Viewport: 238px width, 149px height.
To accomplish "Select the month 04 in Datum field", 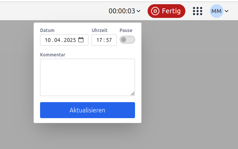I will [x=57, y=40].
